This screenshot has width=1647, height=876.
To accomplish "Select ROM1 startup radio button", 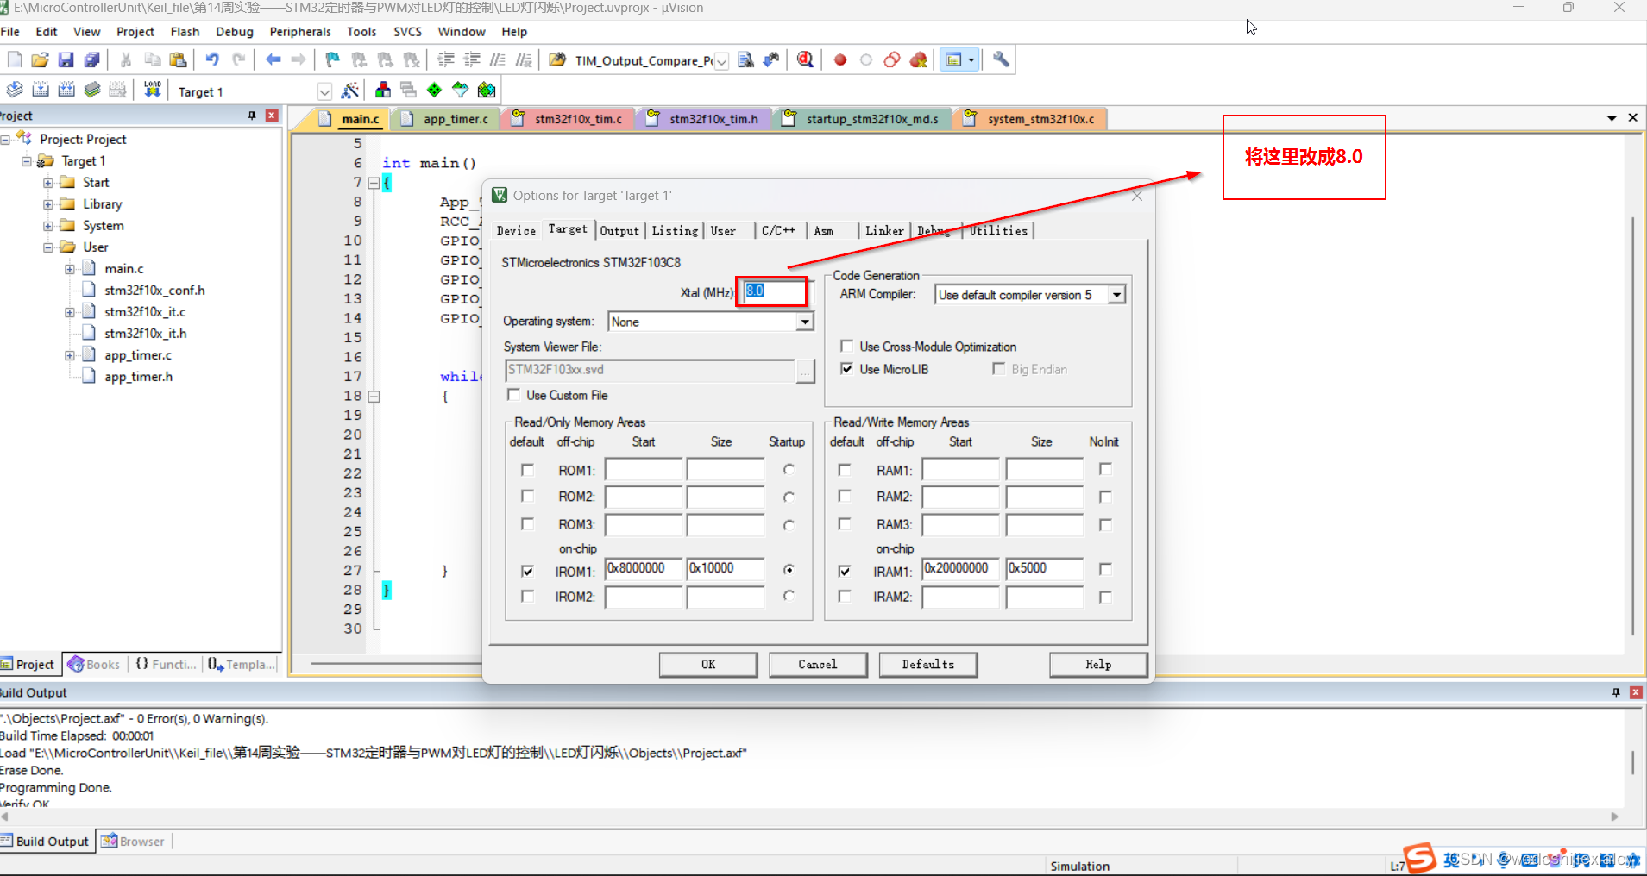I will [x=789, y=470].
